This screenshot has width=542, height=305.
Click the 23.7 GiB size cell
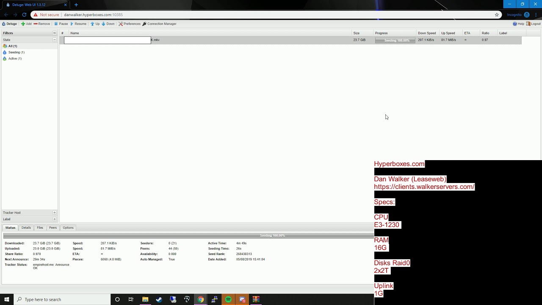click(x=359, y=40)
